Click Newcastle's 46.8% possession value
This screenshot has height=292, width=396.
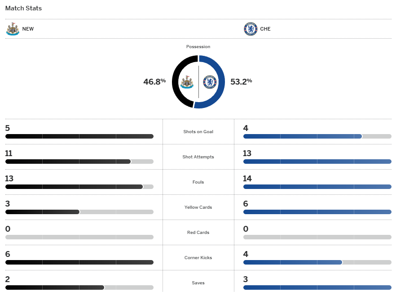154,81
